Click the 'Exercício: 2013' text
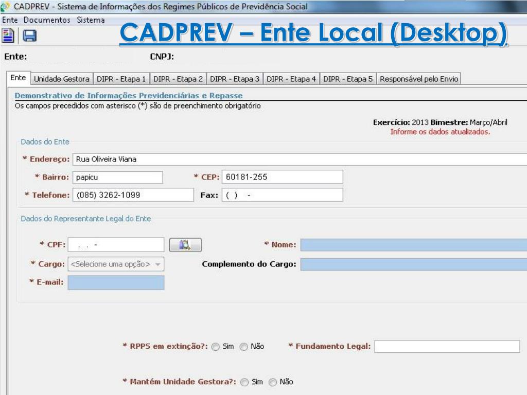Screen dimensions: 527x395 click(400, 122)
